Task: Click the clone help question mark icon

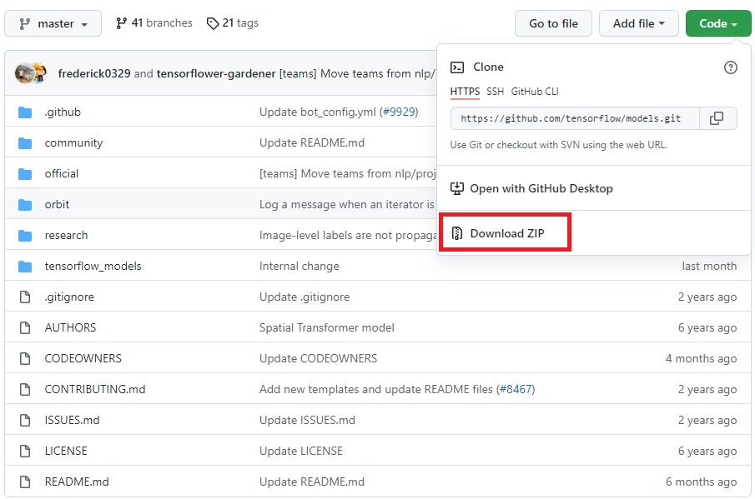Action: pyautogui.click(x=731, y=67)
